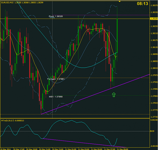
Task: Click price level 1.38335 on the axis
Action: (x=154, y=12)
